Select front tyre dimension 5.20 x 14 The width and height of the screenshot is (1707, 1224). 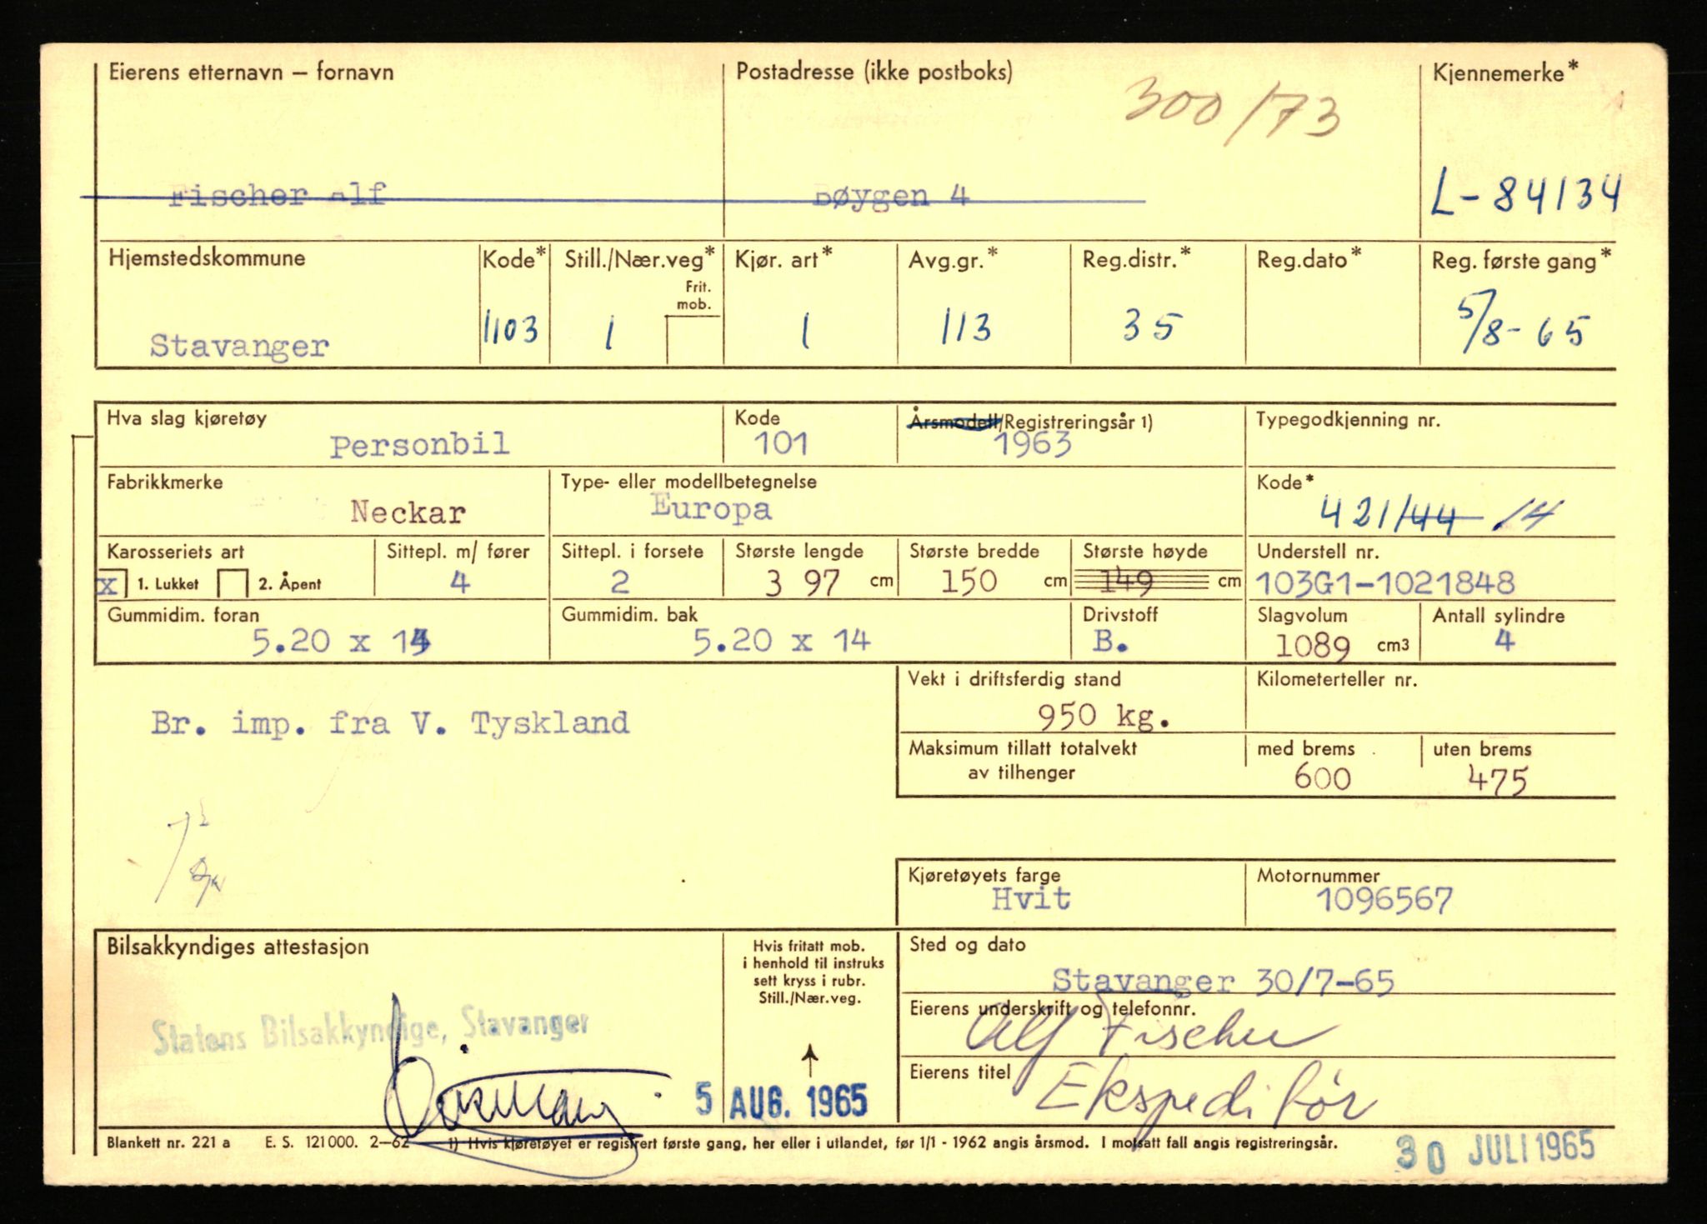[341, 642]
